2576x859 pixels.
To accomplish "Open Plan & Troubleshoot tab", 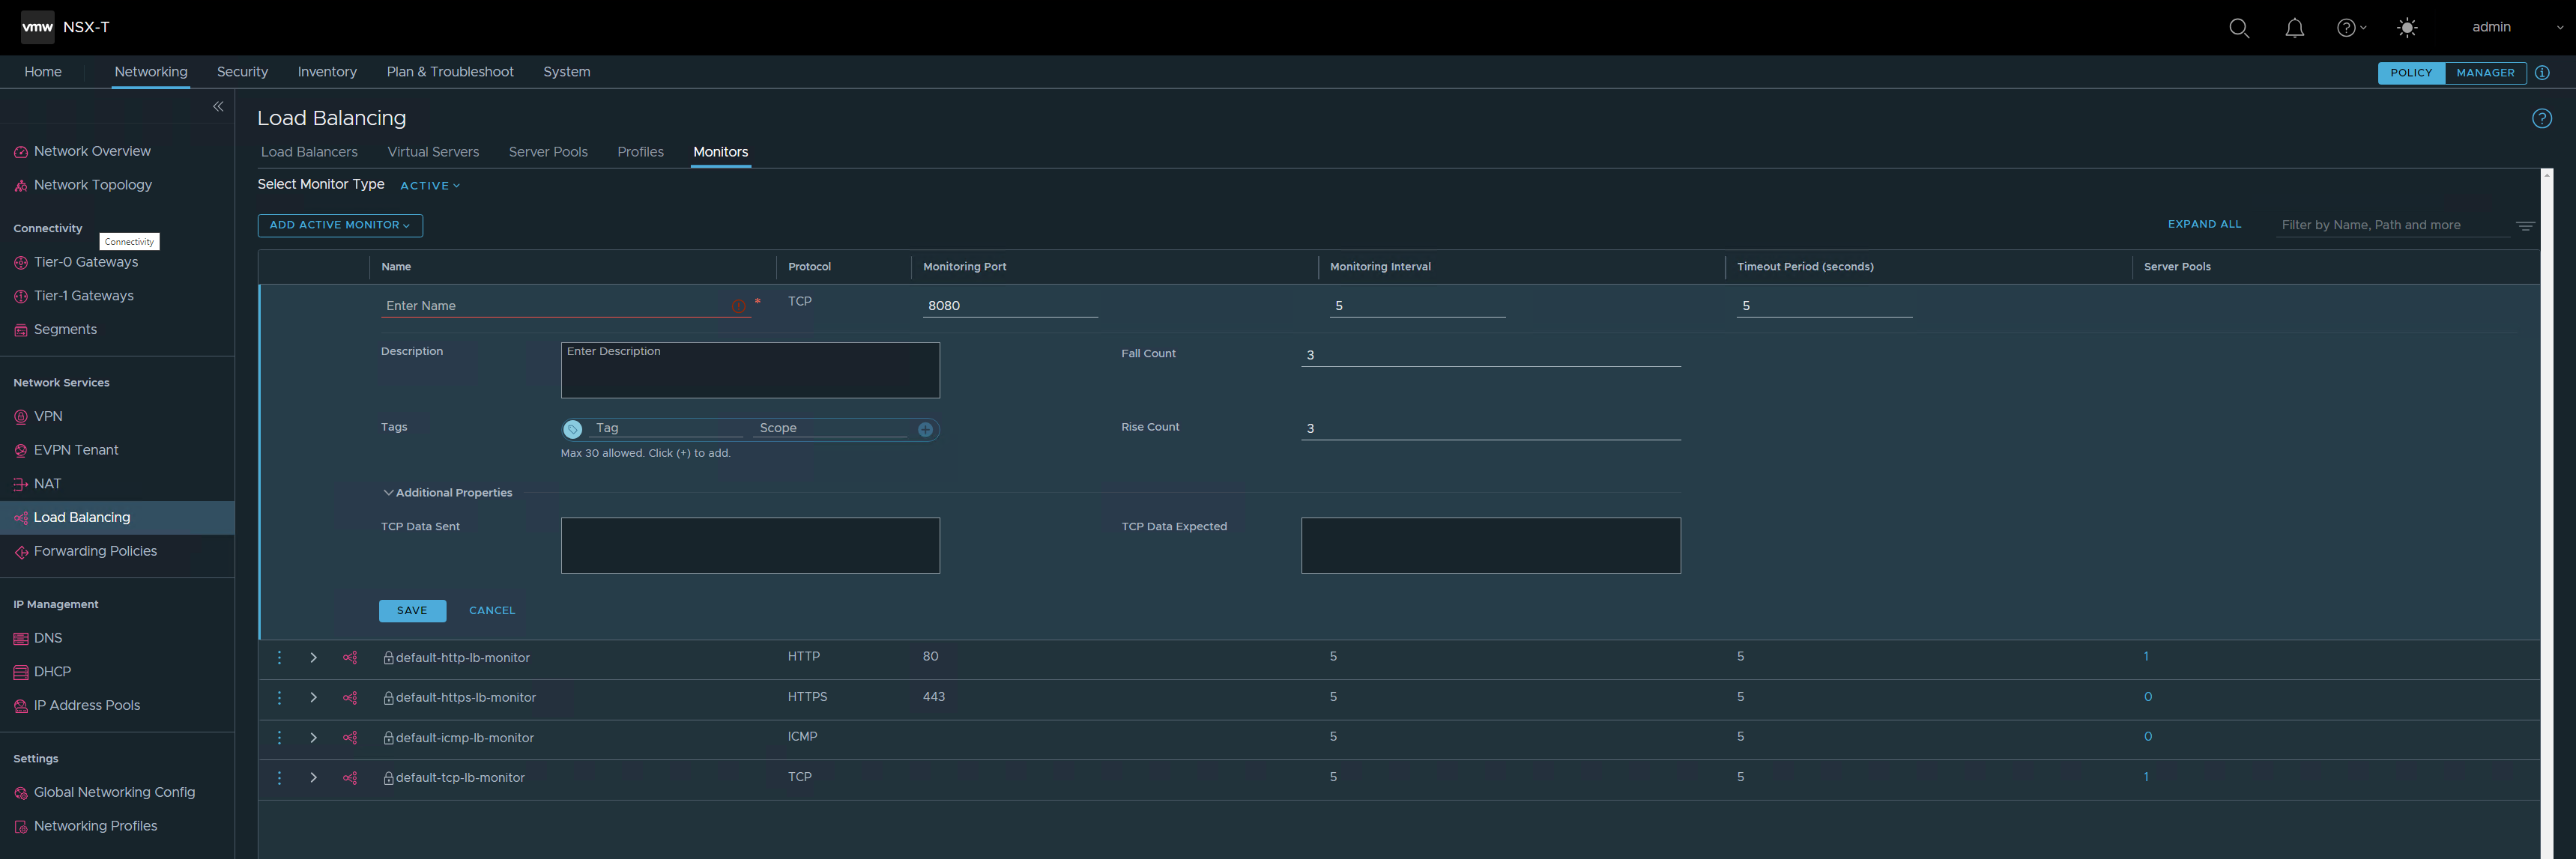I will click(x=450, y=72).
